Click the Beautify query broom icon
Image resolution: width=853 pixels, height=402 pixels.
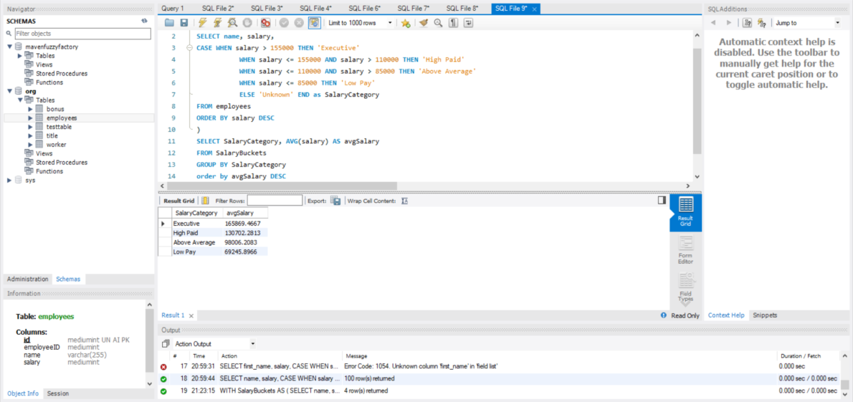(x=423, y=23)
